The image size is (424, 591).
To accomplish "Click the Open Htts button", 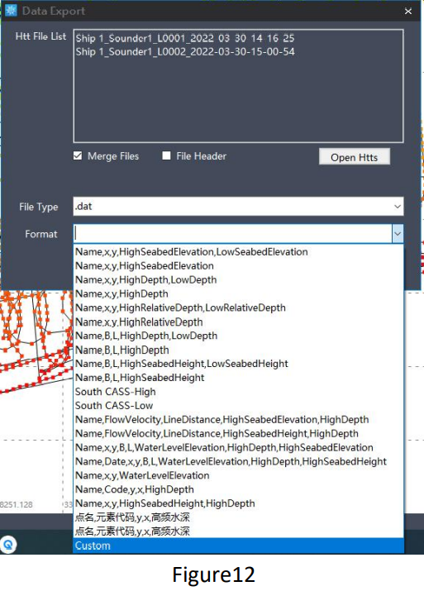I will [x=355, y=157].
